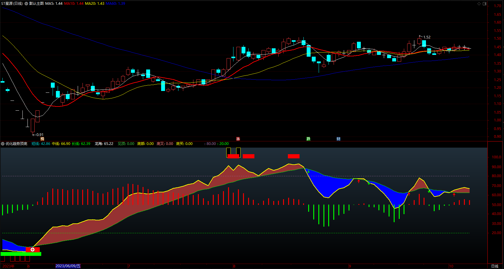Click the 短线 value label
Viewport: 504px width, 269px height.
[x=41, y=144]
